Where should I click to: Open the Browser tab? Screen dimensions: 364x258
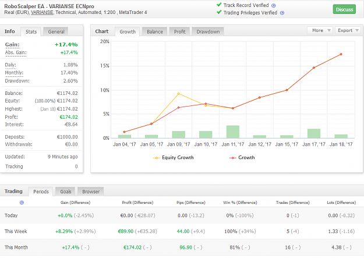coord(91,192)
